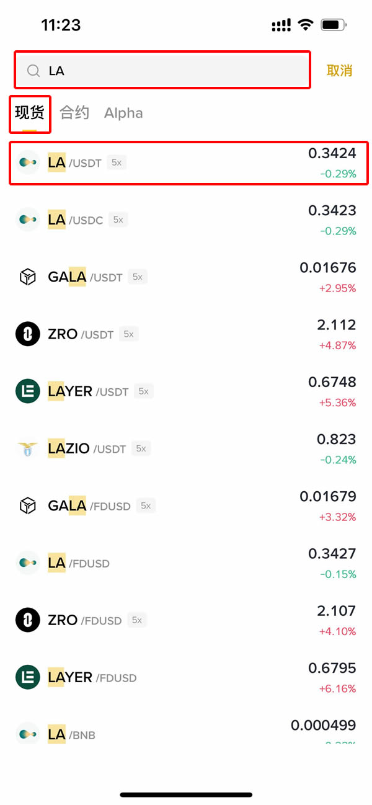Screen dimensions: 372x805
Task: Switch to the Alpha tab
Action: [x=123, y=113]
